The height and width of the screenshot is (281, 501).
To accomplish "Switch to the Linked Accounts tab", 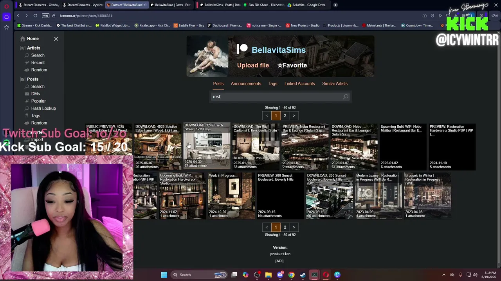I will point(300,84).
